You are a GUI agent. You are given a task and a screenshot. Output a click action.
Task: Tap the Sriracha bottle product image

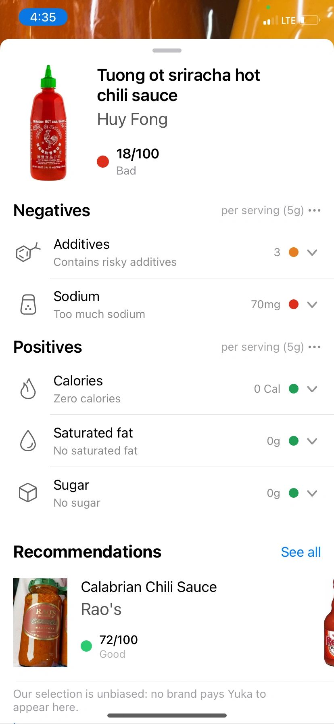pyautogui.click(x=48, y=123)
